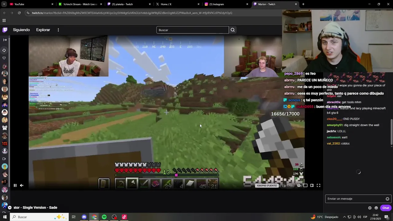Focus the Buscar search field on Twitch
393x221 pixels.
click(193, 30)
